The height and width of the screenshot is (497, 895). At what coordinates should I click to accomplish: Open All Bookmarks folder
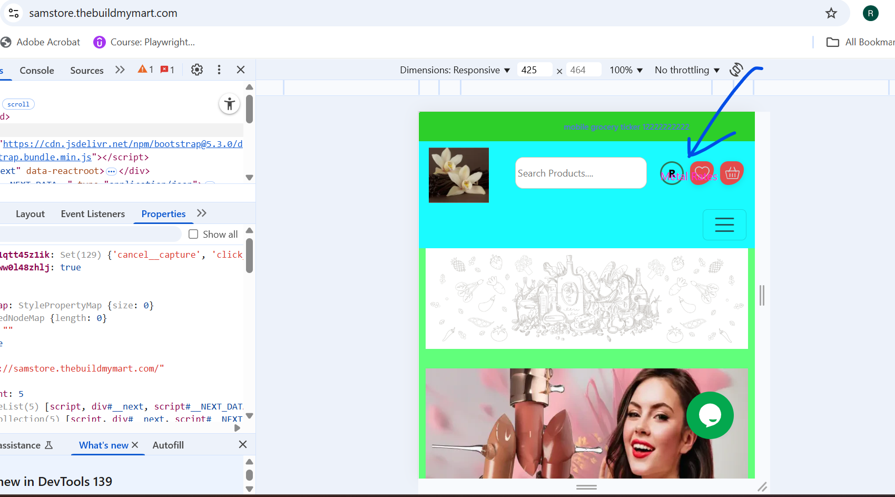pos(860,42)
